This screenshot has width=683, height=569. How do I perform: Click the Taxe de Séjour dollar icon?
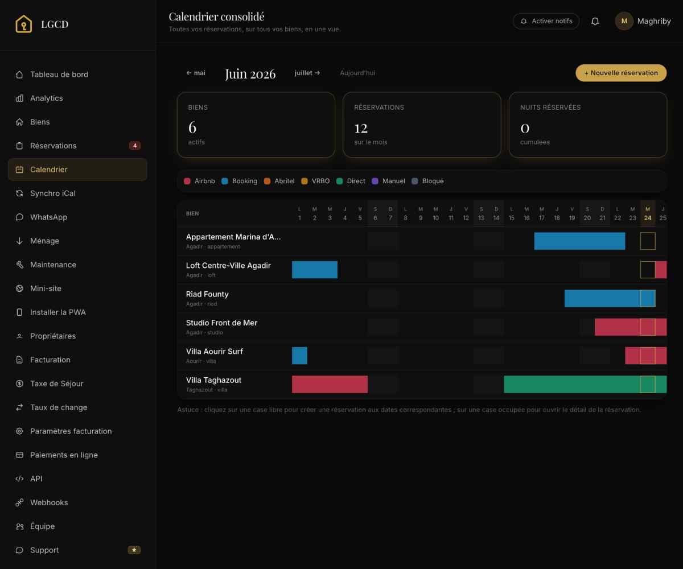(x=19, y=384)
